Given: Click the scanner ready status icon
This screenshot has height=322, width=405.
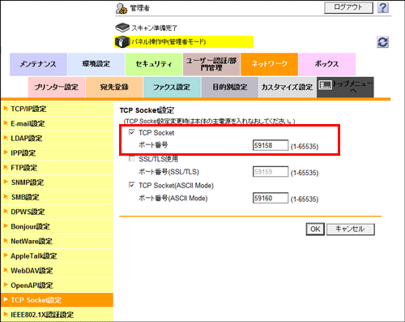Looking at the screenshot, I should 122,28.
